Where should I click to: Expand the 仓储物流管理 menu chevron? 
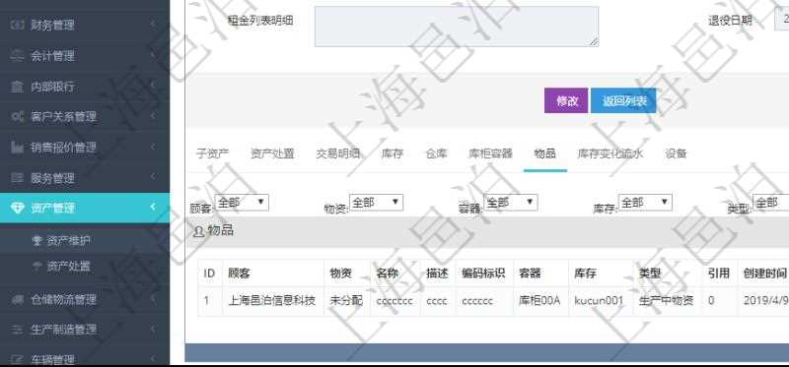click(153, 299)
